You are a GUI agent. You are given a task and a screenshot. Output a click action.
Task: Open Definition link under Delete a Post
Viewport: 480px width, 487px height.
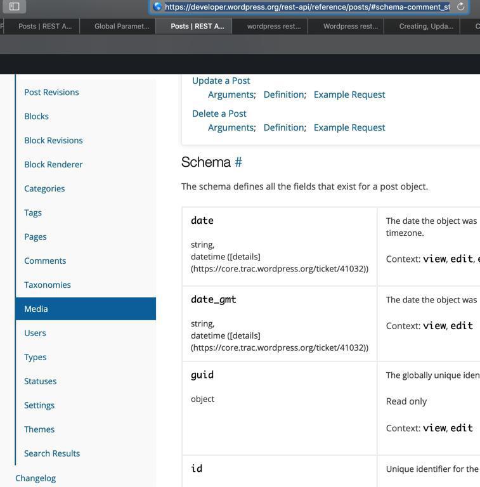point(284,127)
